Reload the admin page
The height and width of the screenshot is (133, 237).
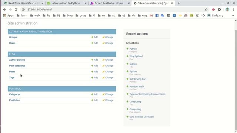[16, 10]
